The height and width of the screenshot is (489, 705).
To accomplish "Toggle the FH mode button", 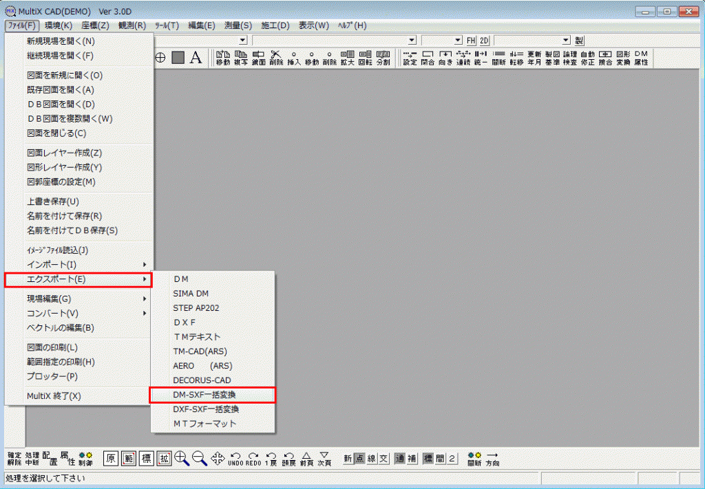I will (472, 41).
